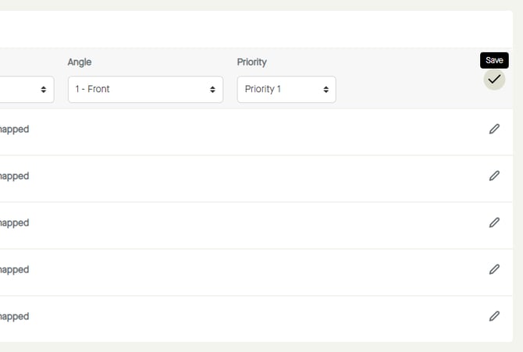Click the Angle column label

point(80,62)
